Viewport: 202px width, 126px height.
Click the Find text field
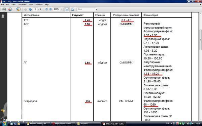click(x=86, y=9)
